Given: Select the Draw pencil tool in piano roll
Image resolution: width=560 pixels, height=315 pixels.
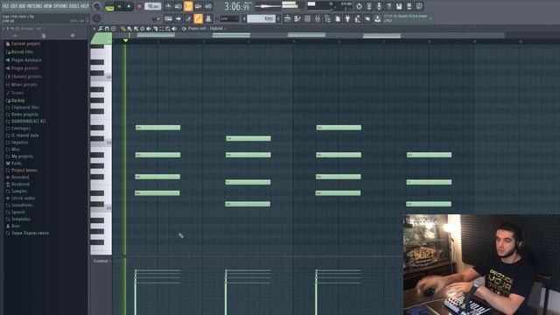Looking at the screenshot, I should pos(123,29).
